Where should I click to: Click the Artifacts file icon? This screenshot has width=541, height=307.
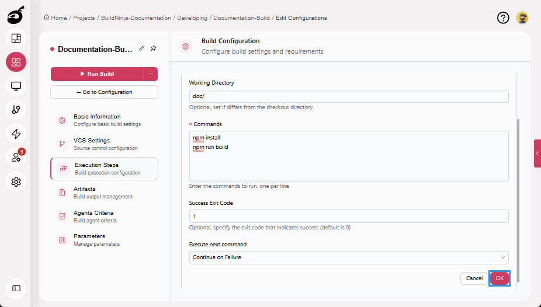point(63,192)
